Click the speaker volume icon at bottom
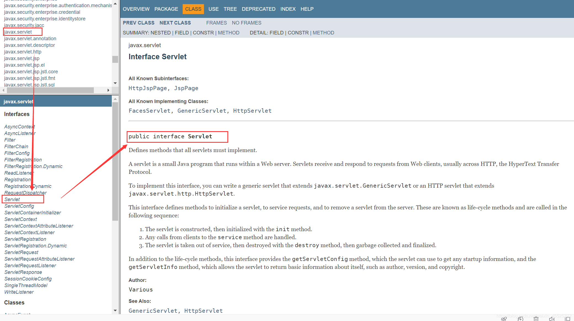This screenshot has width=574, height=321. click(552, 319)
